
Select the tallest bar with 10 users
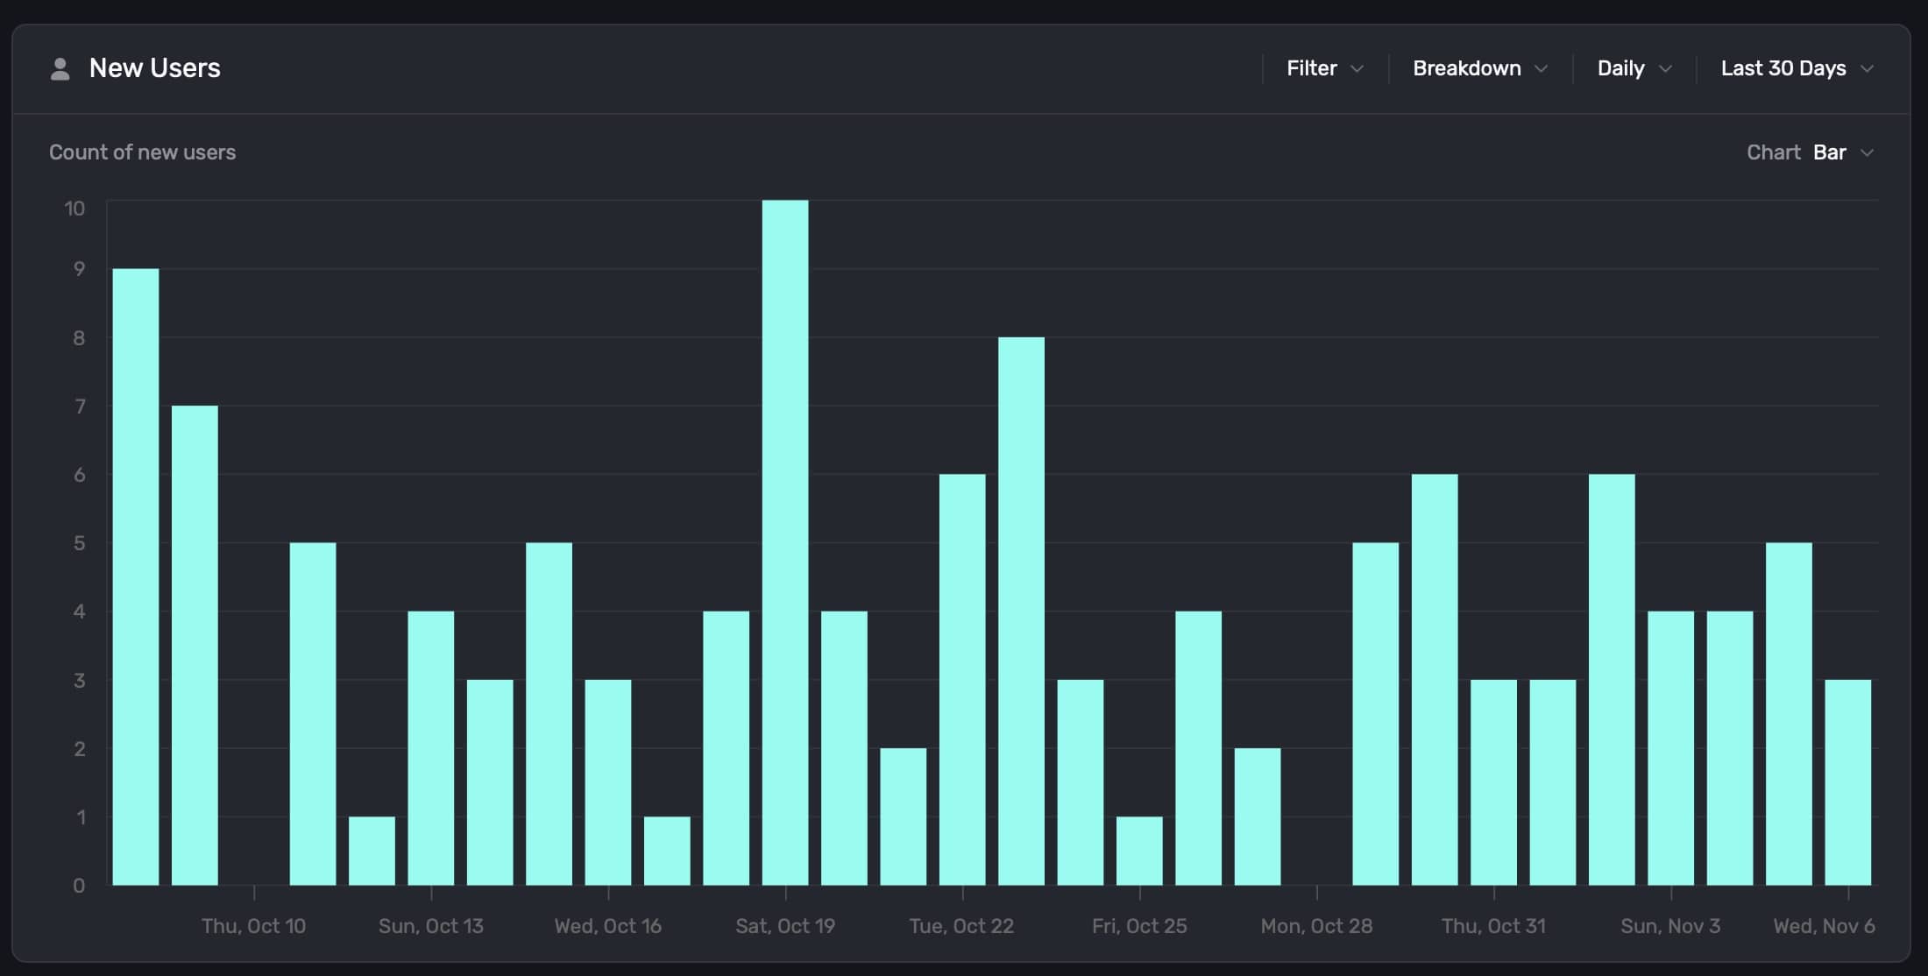pyautogui.click(x=785, y=543)
